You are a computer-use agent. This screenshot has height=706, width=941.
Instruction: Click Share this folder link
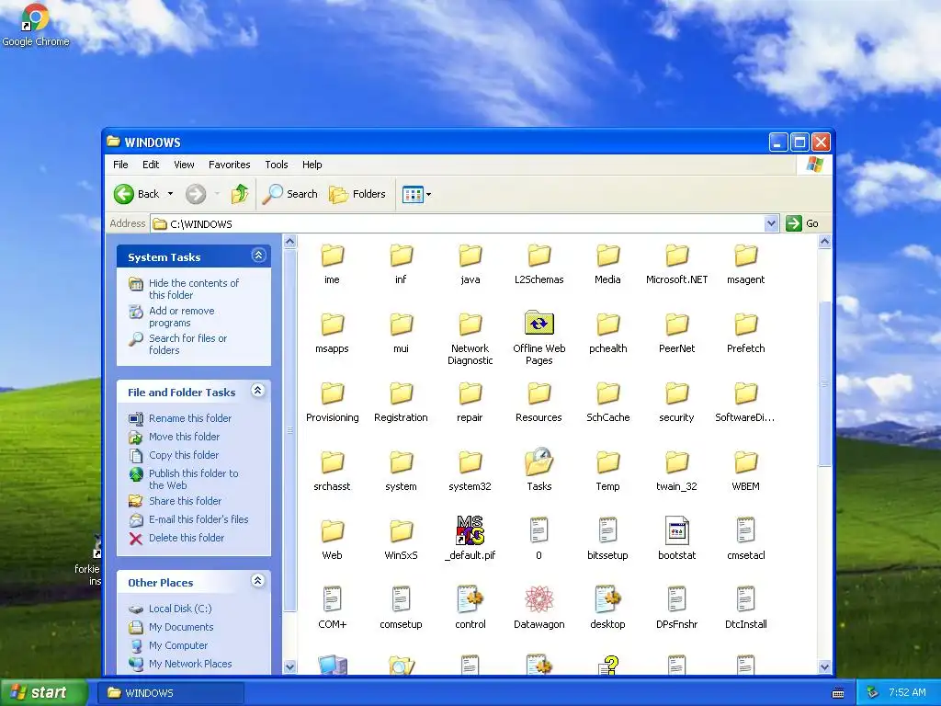[x=185, y=501]
